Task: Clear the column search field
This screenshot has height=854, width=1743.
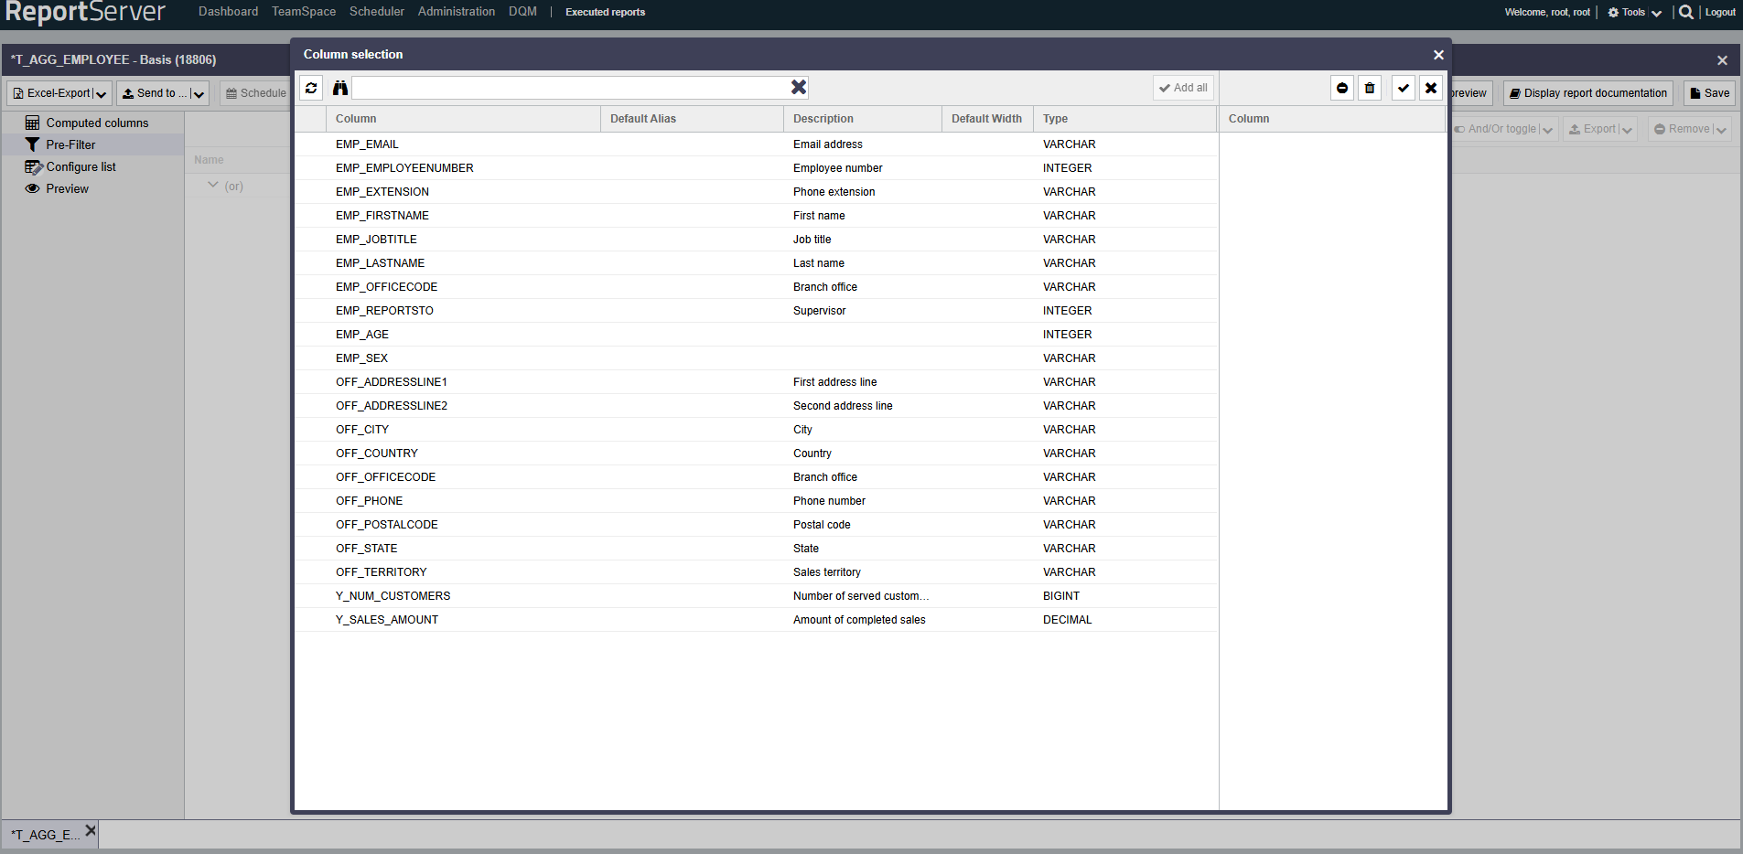Action: coord(798,87)
